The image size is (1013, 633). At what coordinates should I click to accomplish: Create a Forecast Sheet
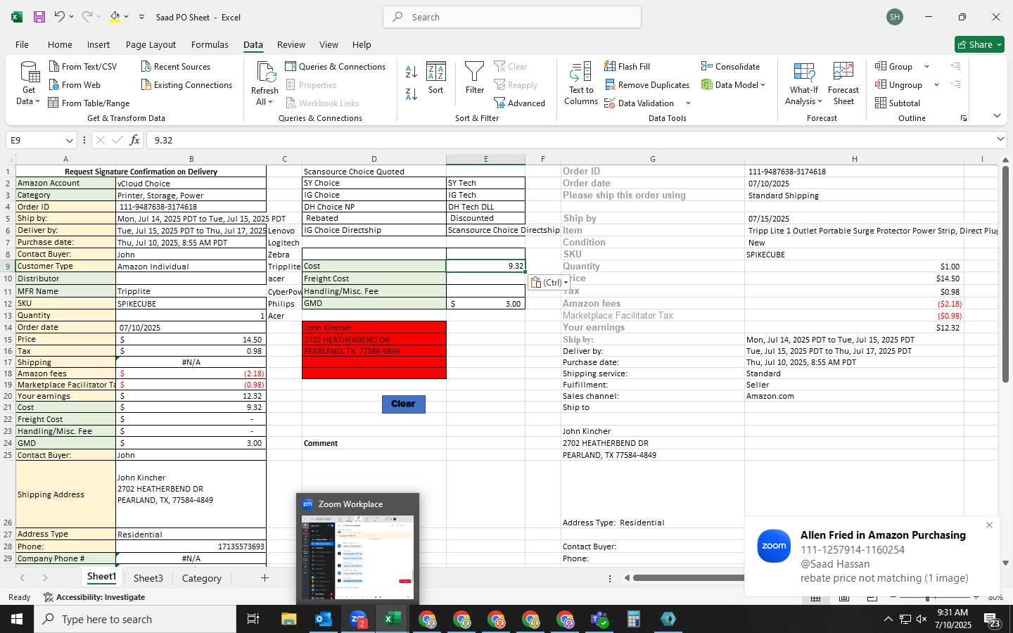pyautogui.click(x=843, y=84)
